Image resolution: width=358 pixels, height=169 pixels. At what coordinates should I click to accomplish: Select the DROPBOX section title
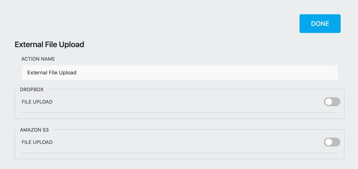(32, 90)
